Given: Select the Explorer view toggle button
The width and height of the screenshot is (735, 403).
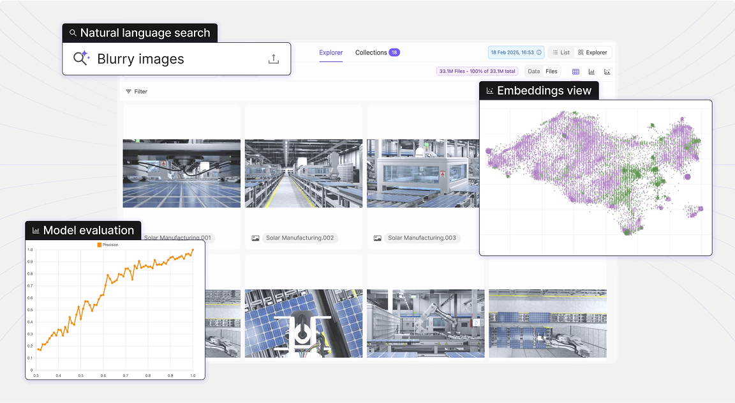Looking at the screenshot, I should tap(593, 52).
